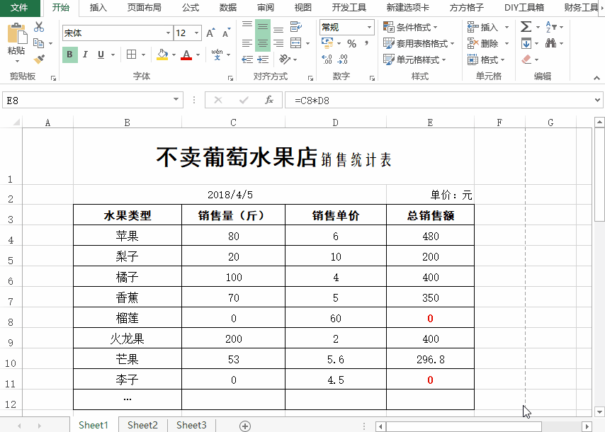
Task: Open the 套用表格格式 dropdown
Action: click(x=419, y=43)
